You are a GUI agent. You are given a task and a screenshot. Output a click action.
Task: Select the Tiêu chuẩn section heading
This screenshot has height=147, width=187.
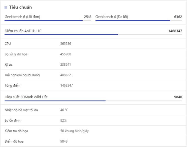point(21,7)
